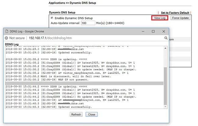The image size is (198, 126).
Task: Click the page document icon in DDNS Log title bar
Action: click(7, 31)
